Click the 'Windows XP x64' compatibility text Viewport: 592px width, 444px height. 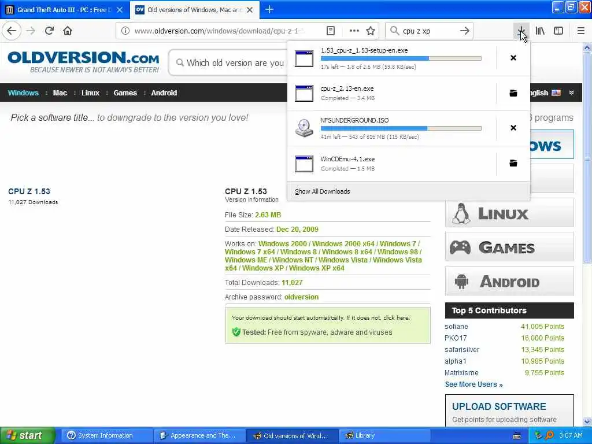(316, 268)
